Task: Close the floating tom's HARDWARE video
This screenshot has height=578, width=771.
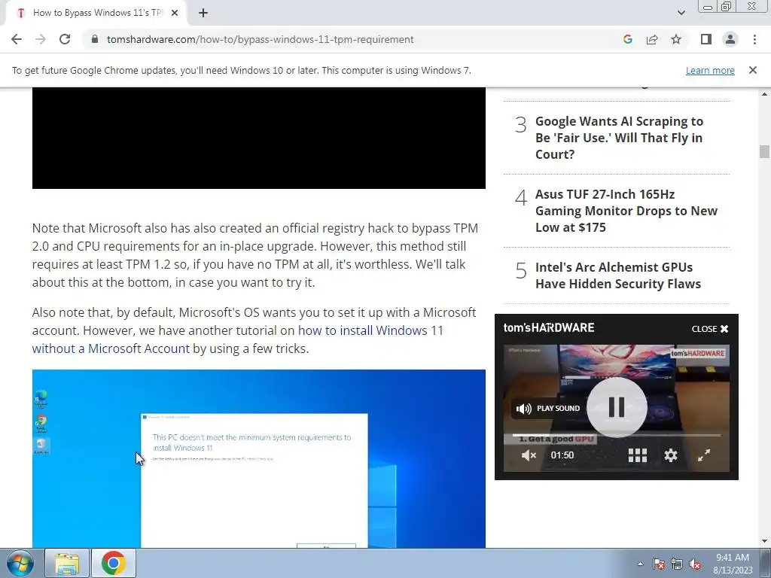Action: pos(710,329)
